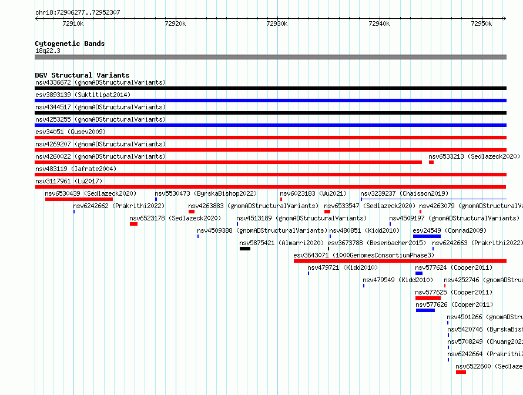The image size is (523, 395).
Task: Click the esv34051 red variant bar
Action: pos(270,138)
